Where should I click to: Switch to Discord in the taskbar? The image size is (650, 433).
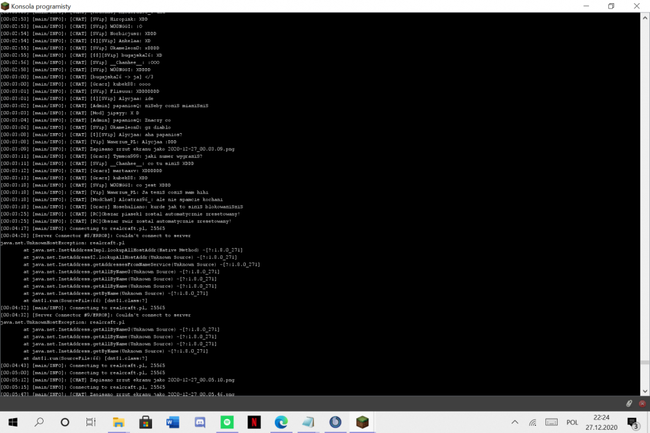click(200, 422)
